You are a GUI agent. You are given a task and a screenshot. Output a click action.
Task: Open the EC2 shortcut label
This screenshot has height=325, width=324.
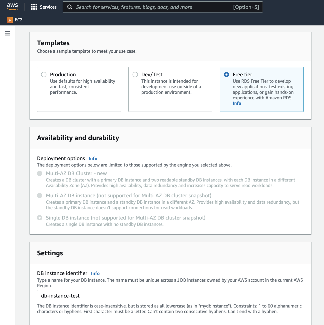19,20
